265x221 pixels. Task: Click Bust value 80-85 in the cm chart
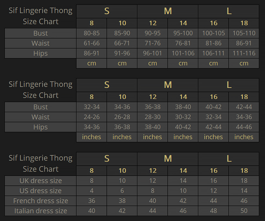[91, 33]
